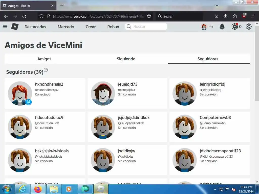Open the user avatar profile icon in navbar
This screenshot has width=259, height=194.
204,27
